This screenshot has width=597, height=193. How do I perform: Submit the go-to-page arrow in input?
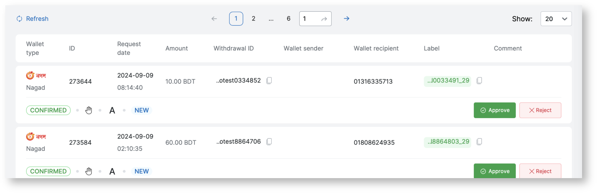[324, 19]
